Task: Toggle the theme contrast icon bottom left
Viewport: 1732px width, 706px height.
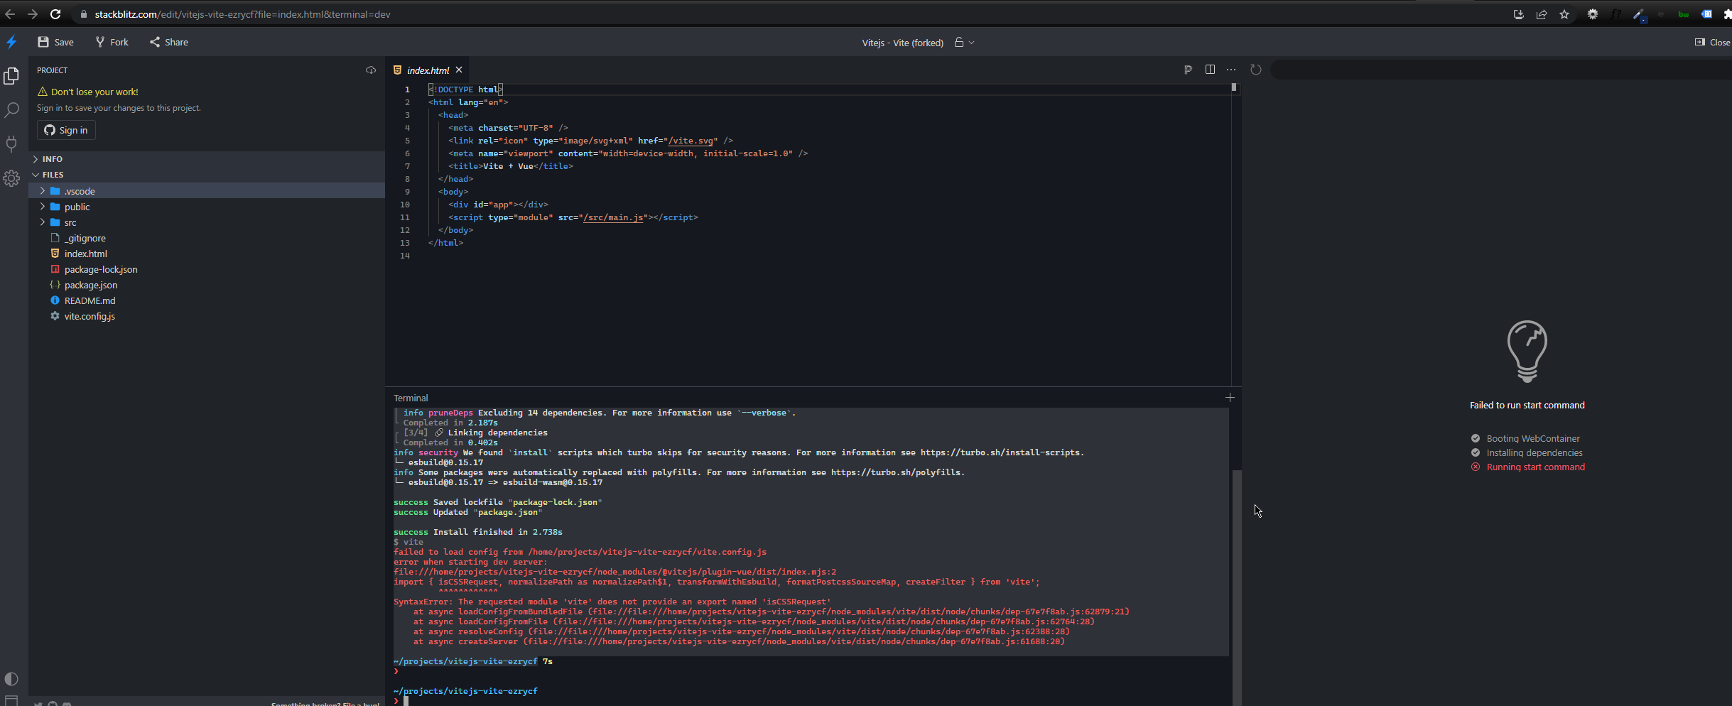Action: pyautogui.click(x=12, y=679)
